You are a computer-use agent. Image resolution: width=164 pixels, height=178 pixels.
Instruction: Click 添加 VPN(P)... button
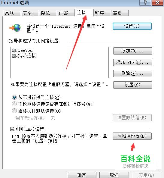133,62
